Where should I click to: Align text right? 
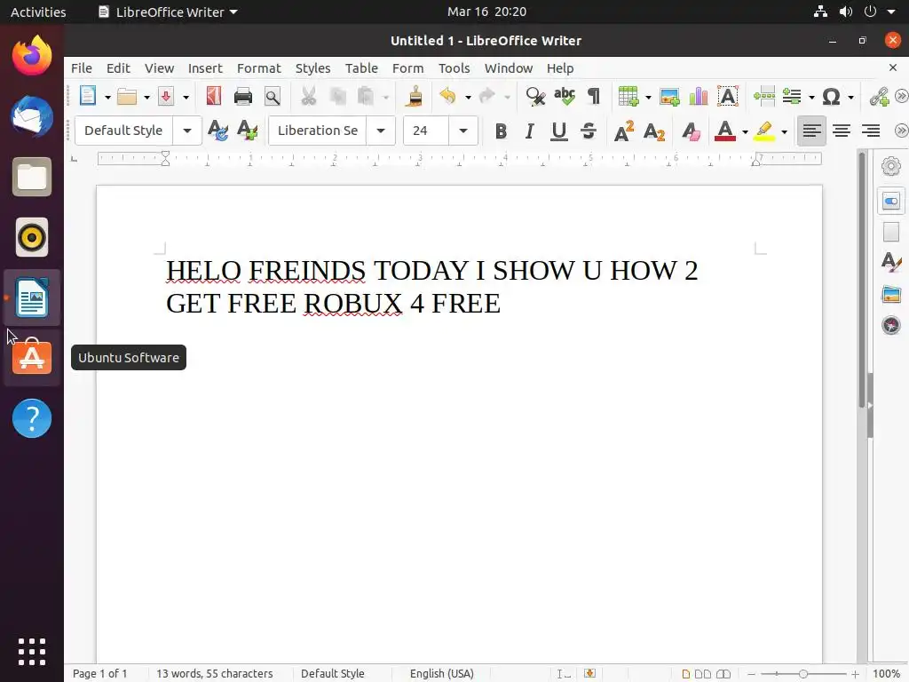tap(871, 131)
